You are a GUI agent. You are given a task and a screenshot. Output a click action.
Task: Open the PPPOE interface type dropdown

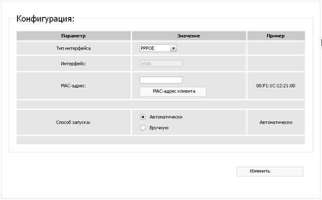pyautogui.click(x=158, y=48)
